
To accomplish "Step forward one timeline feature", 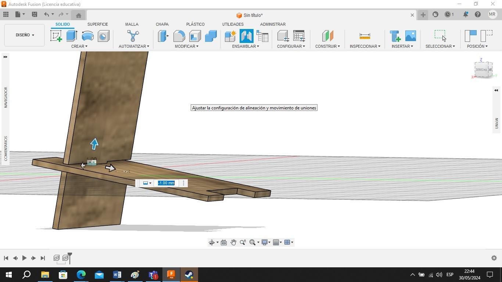I will tap(33, 258).
